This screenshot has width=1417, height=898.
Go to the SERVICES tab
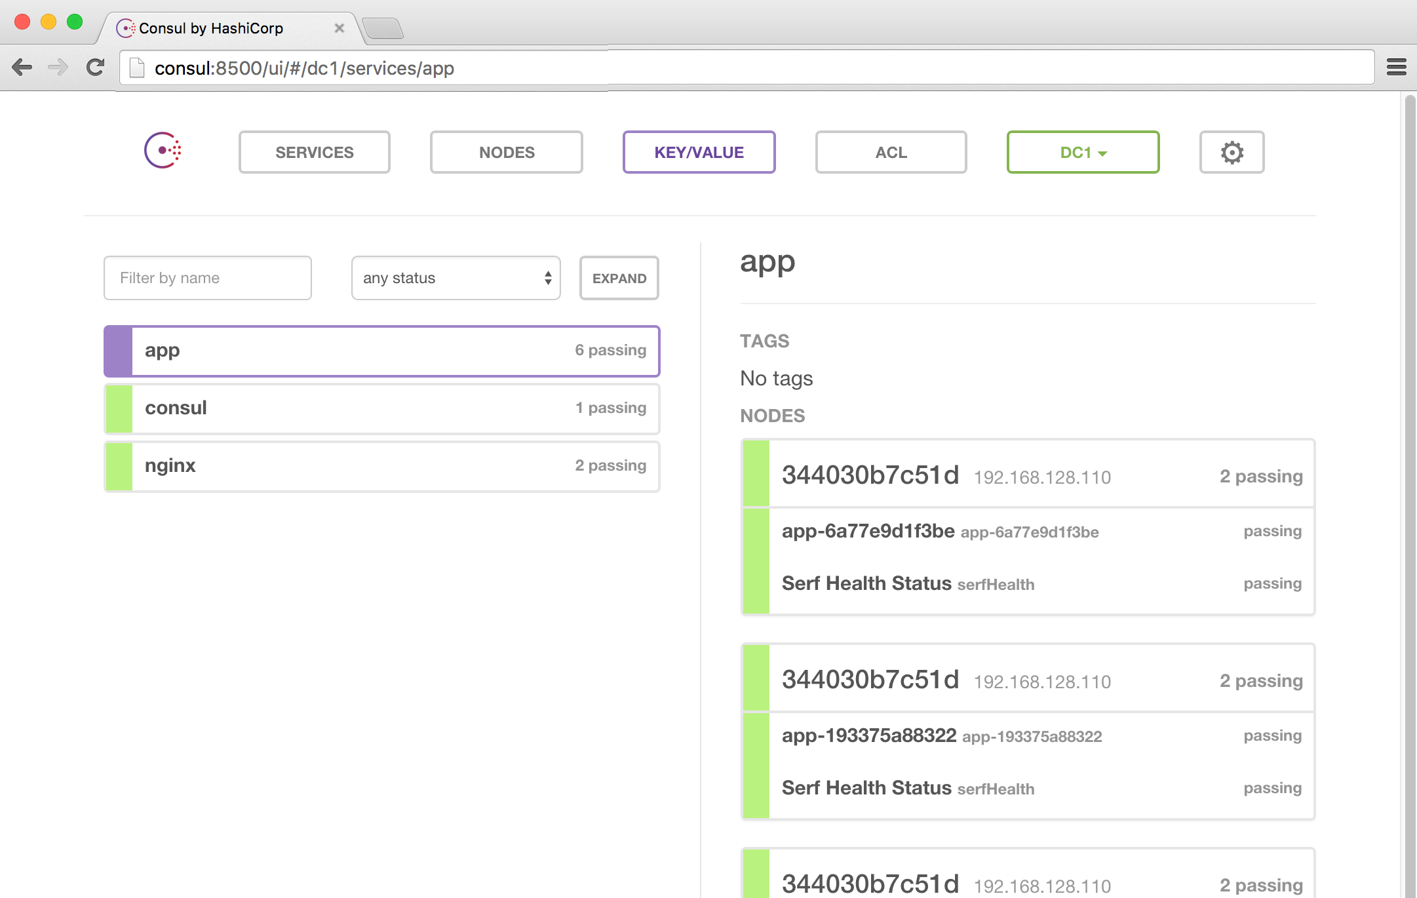point(315,152)
